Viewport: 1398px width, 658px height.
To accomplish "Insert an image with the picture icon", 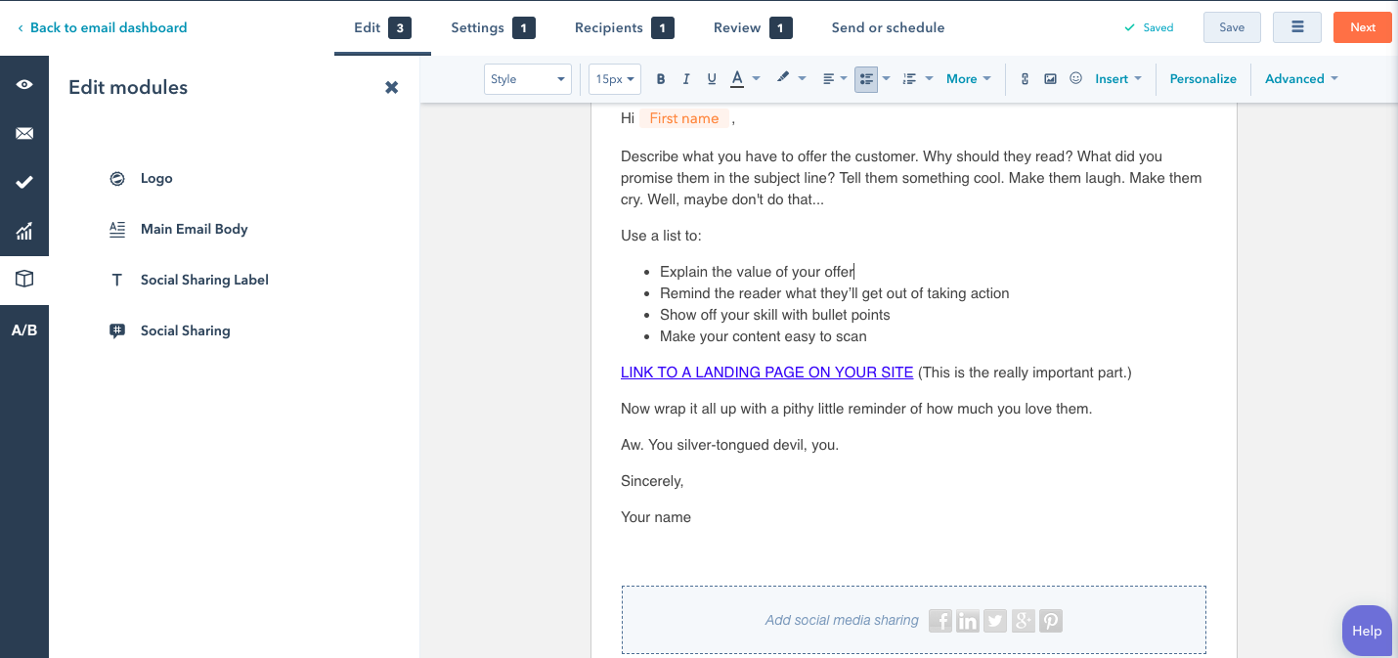I will coord(1050,79).
